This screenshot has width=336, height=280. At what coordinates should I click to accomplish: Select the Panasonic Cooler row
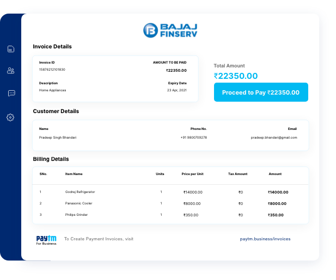point(78,203)
